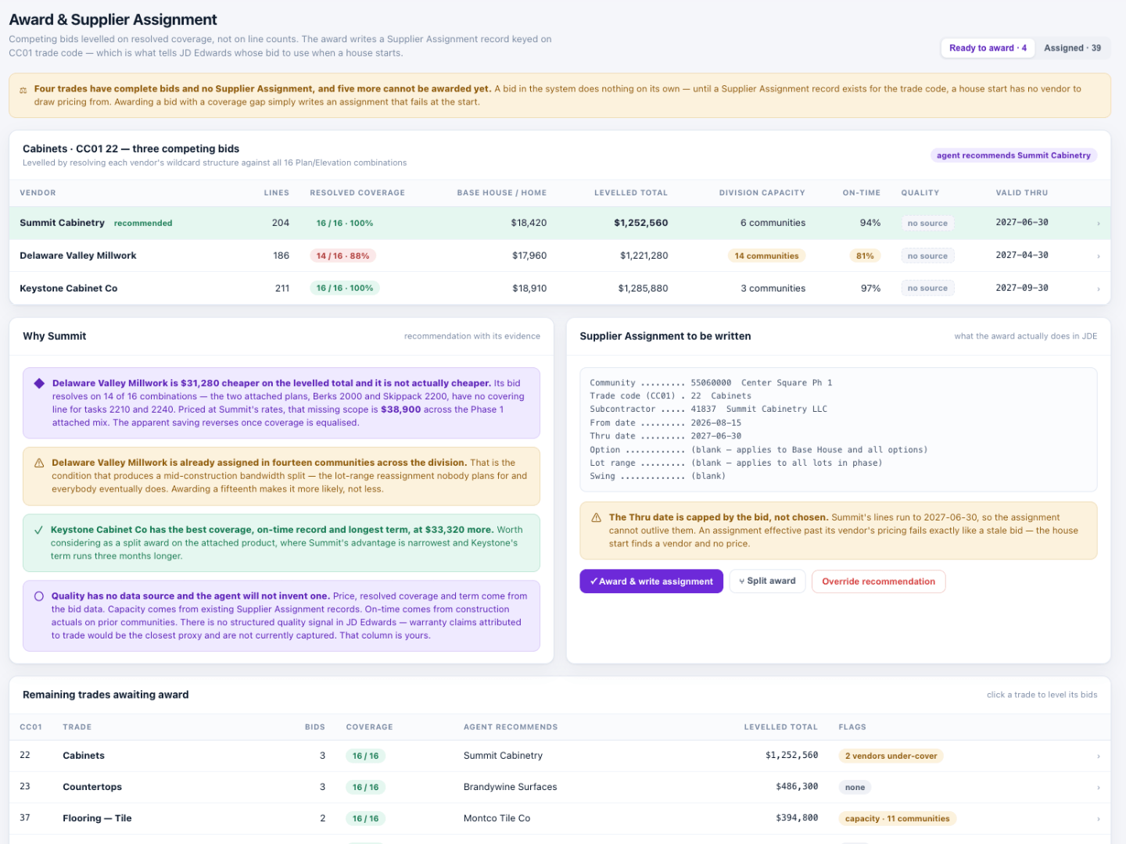
Task: Click the Resolved Coverage column header
Action: click(x=357, y=193)
